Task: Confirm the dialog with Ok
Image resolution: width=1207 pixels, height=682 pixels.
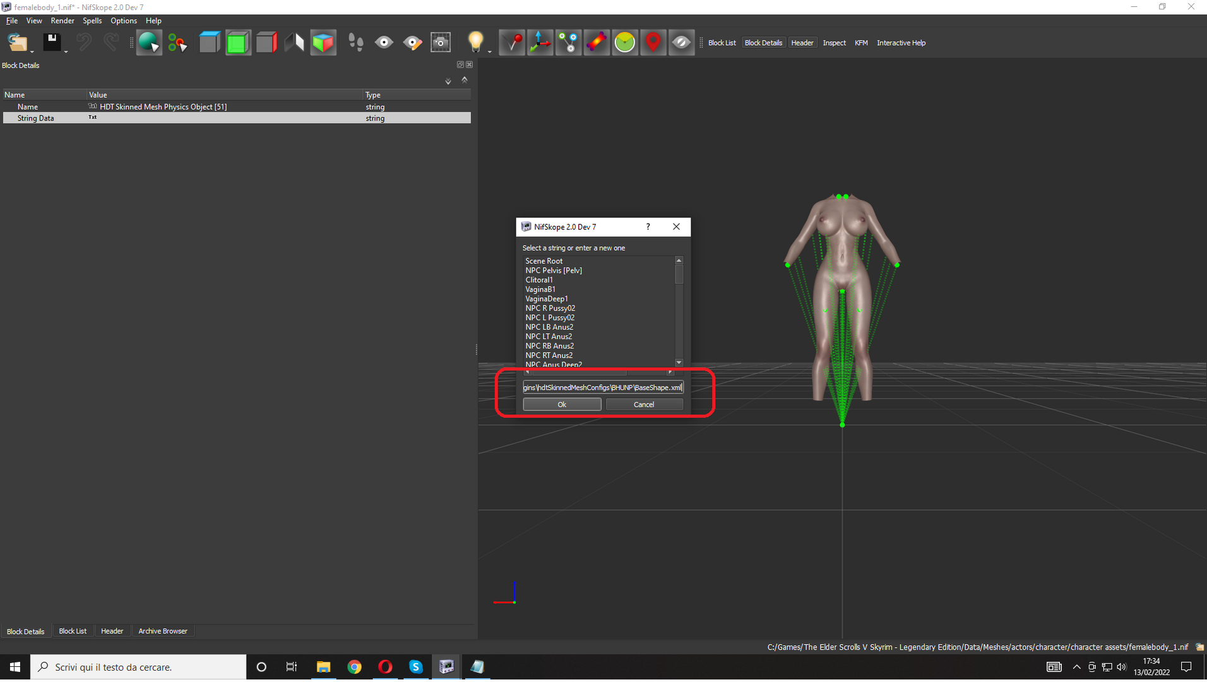Action: 562,404
